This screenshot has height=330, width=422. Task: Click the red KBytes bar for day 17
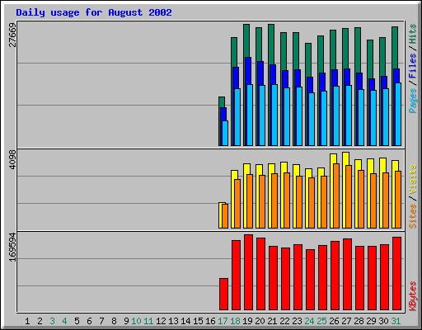coord(223,295)
